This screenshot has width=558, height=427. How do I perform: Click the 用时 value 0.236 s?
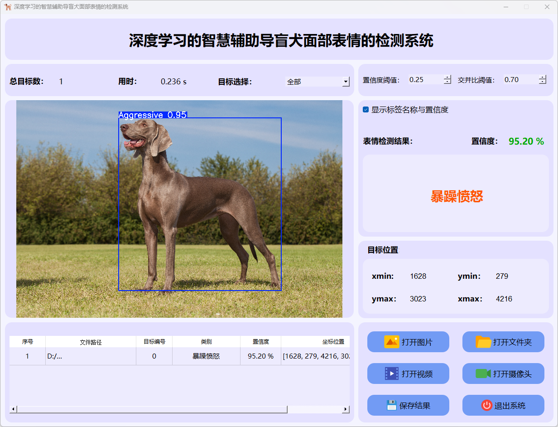pos(174,82)
